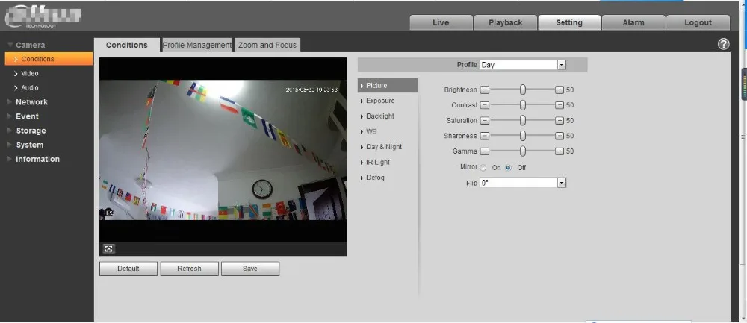This screenshot has height=323, width=747.
Task: Open the Alarm tab
Action: click(x=633, y=22)
